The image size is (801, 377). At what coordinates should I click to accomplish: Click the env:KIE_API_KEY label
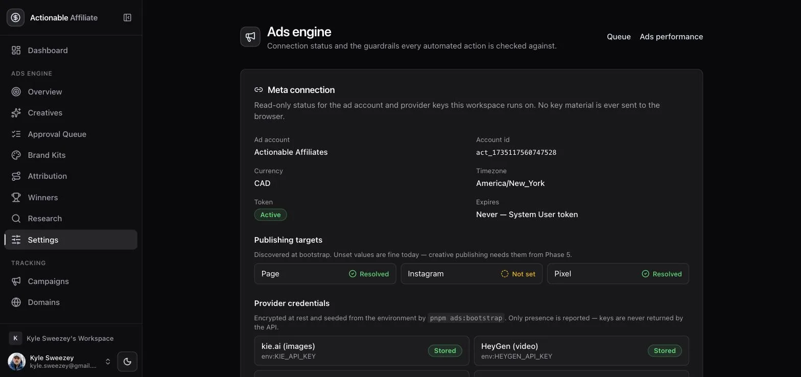click(x=289, y=356)
